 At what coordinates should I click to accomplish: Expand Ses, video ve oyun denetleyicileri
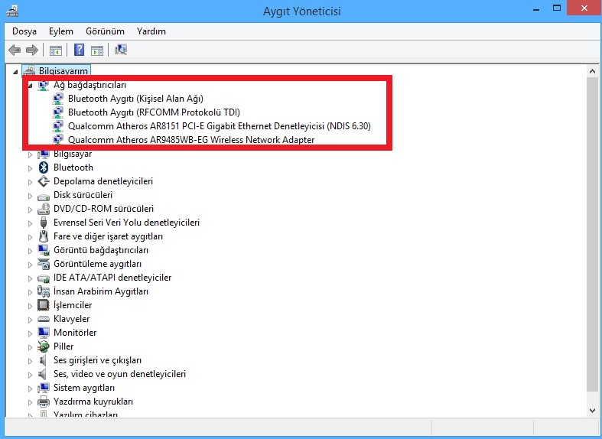pos(30,375)
